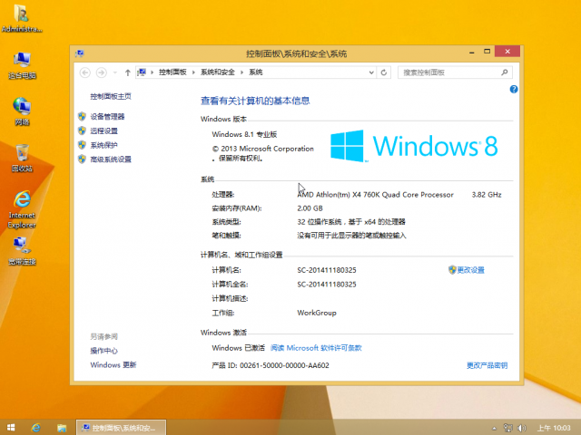Image resolution: width=581 pixels, height=435 pixels.
Task: Open 系统保护 link
Action: pos(103,145)
